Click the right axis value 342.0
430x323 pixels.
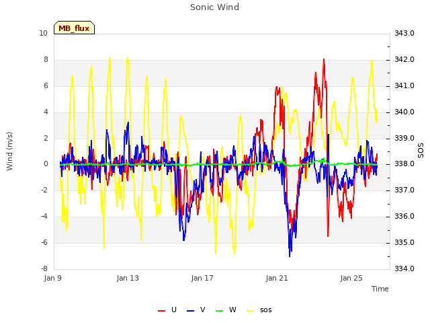(x=404, y=60)
